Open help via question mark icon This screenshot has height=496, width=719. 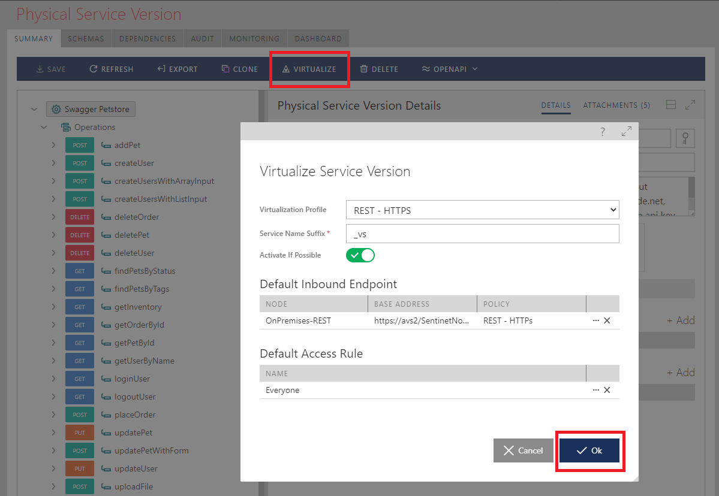click(603, 132)
